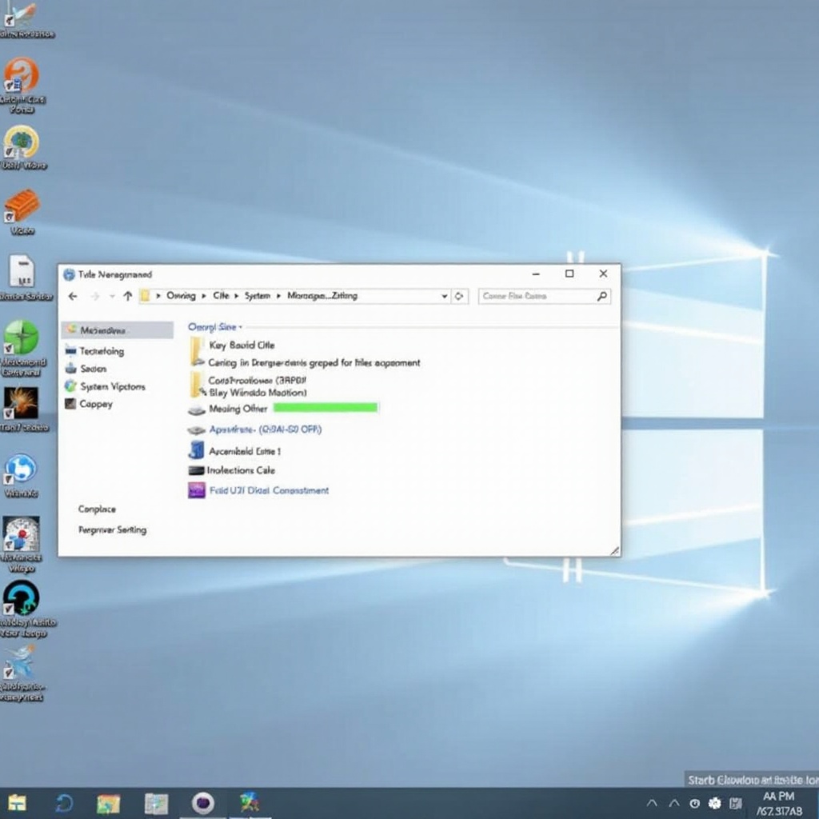Open the recent locations dropdown beside forward arrow

(112, 296)
